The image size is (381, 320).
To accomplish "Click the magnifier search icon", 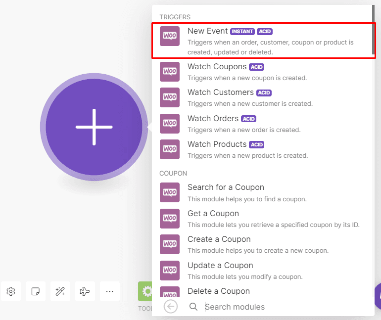I will coord(193,307).
